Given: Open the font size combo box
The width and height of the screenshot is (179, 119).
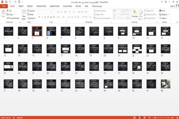Looking at the screenshot, I should 54,12.
